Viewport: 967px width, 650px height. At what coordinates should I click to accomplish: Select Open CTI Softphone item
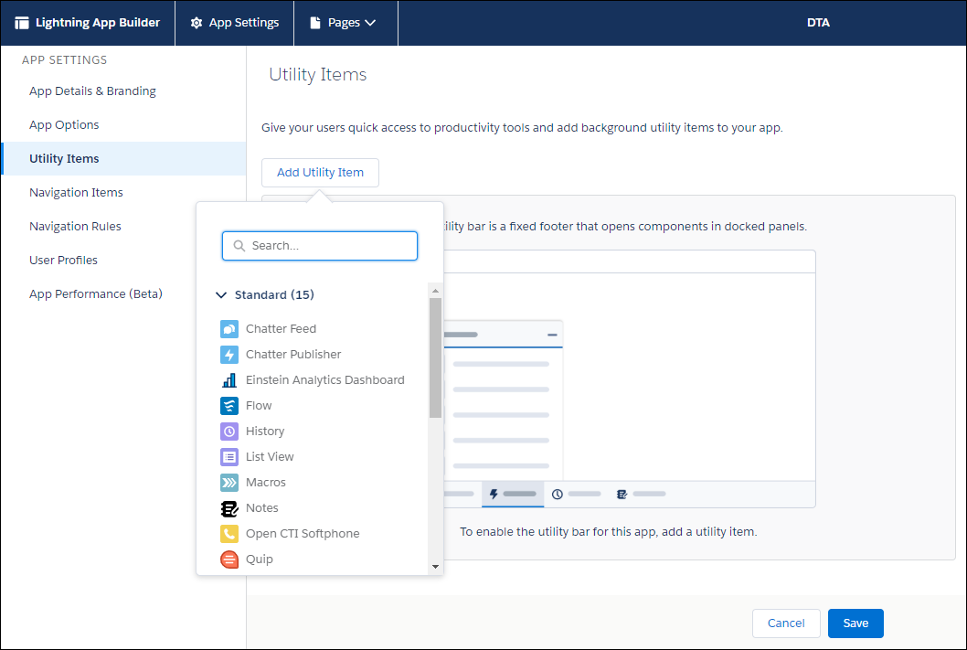[303, 534]
